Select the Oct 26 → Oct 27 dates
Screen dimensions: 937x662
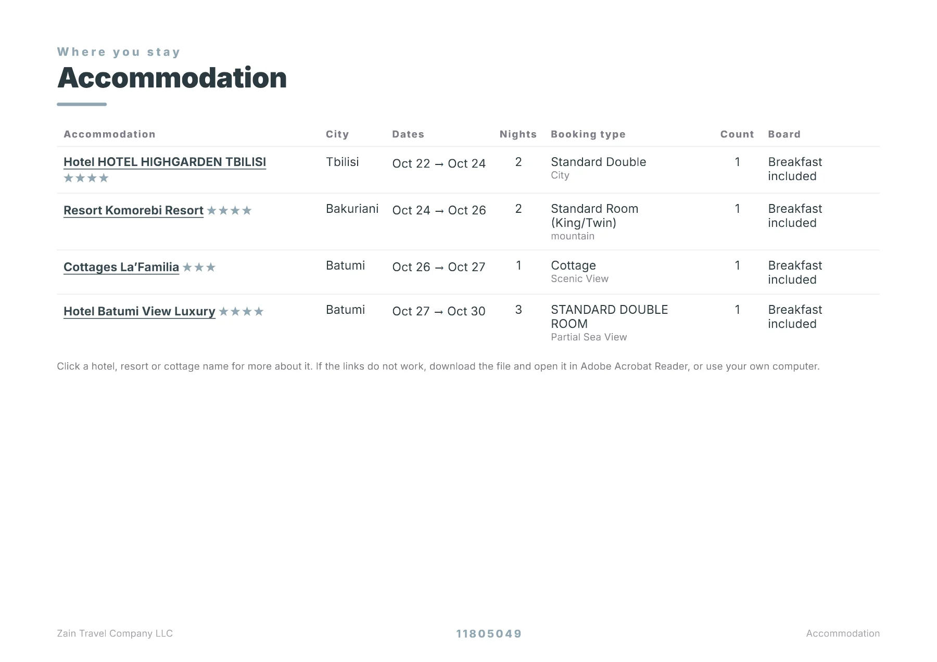[x=439, y=267]
